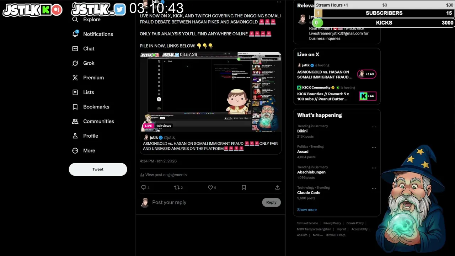This screenshot has height=256, width=455.
Task: Click the +140 listeners badge
Action: point(366,74)
